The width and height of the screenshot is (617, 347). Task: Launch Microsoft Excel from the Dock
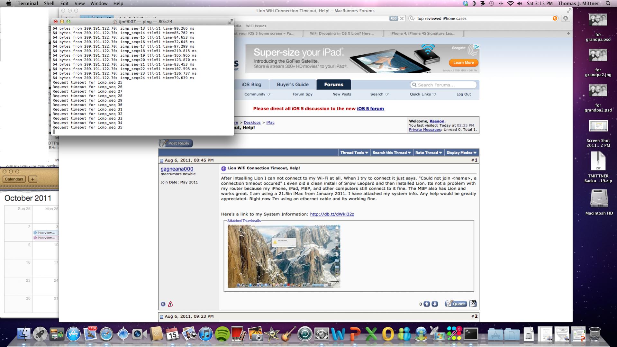(x=371, y=334)
